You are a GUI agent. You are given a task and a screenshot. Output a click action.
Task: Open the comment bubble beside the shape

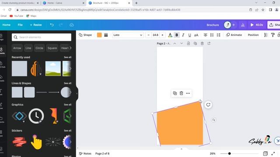(x=208, y=105)
